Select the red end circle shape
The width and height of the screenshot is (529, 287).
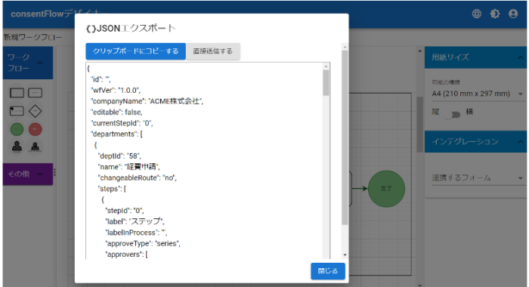coord(35,129)
